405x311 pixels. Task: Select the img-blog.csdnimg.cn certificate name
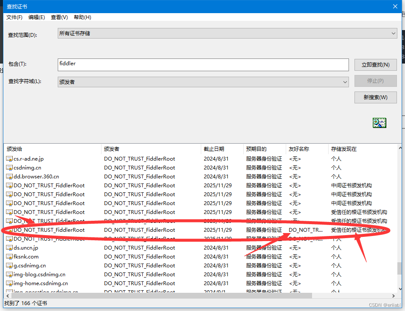pos(39,275)
